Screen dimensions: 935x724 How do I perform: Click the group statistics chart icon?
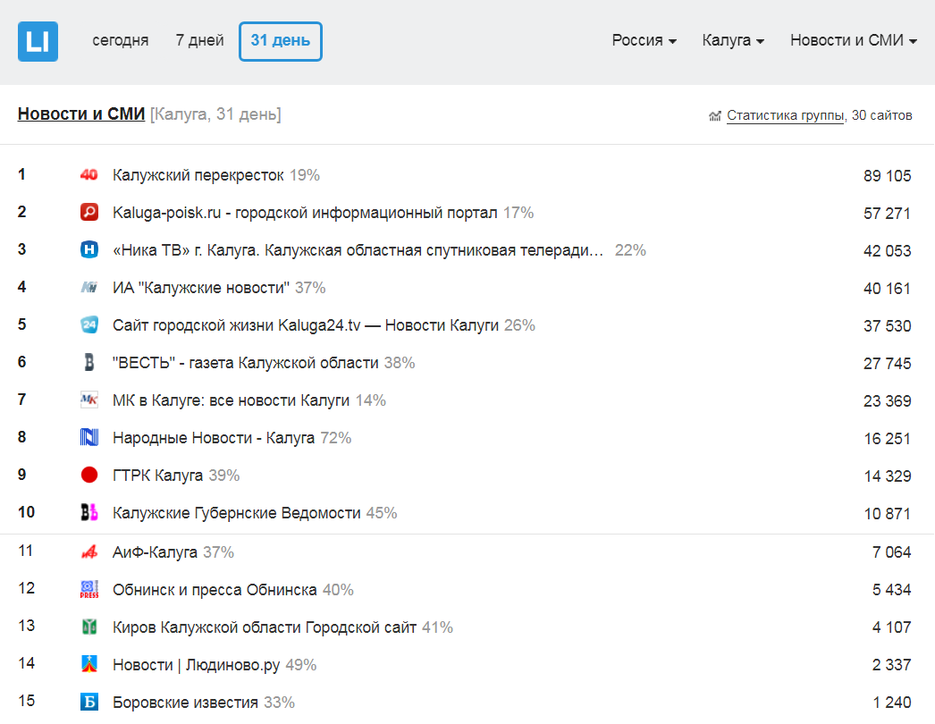click(714, 116)
